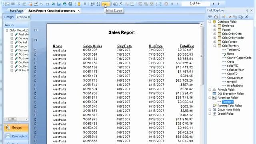Click the Refresh report data icon
Viewport: 256px width, 144px height.
160,4
